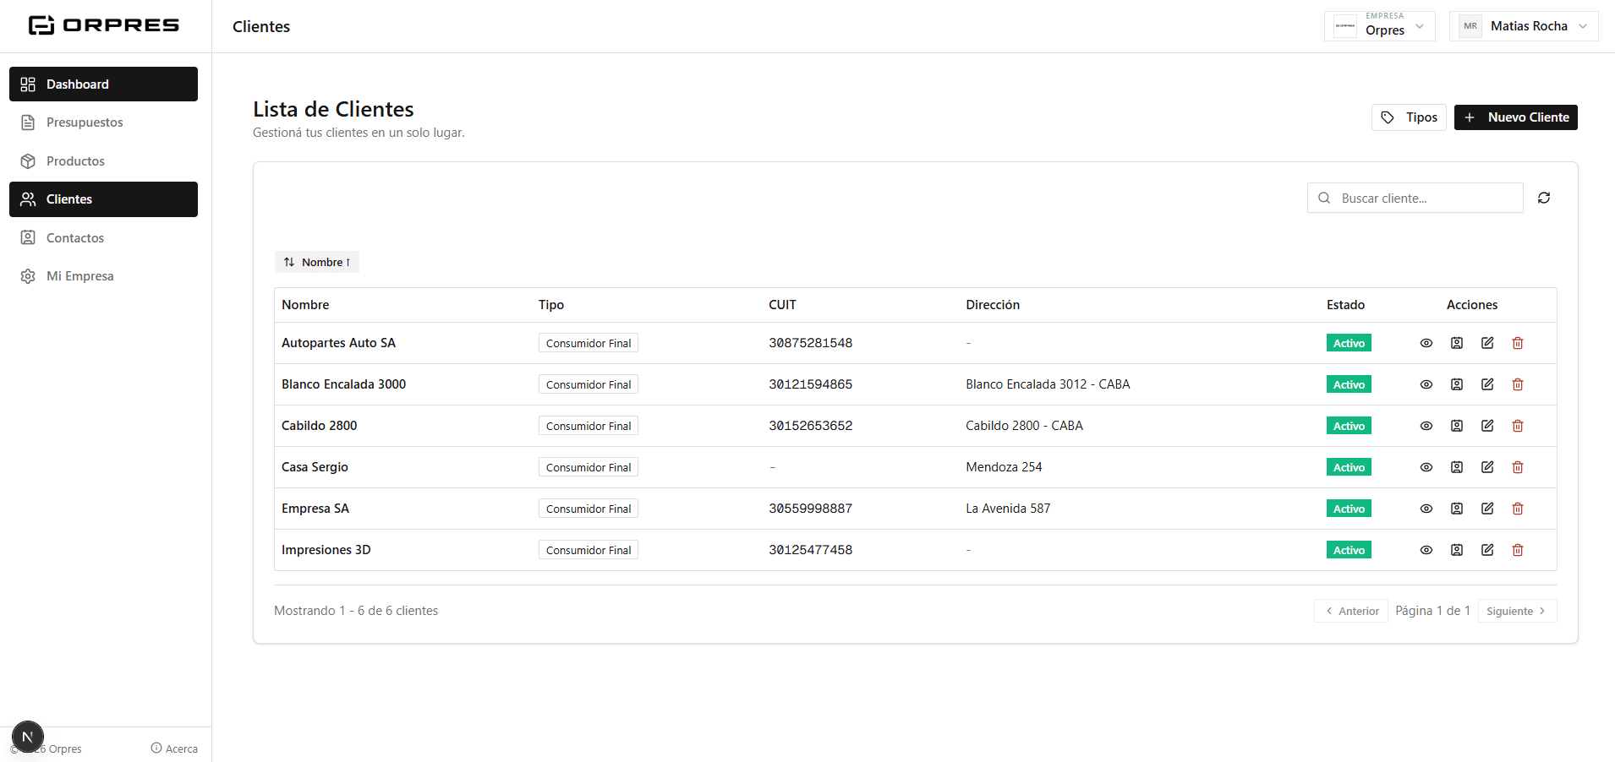Screen dimensions: 1615x762
Task: Click the refresh icon beside search box
Action: click(1544, 198)
